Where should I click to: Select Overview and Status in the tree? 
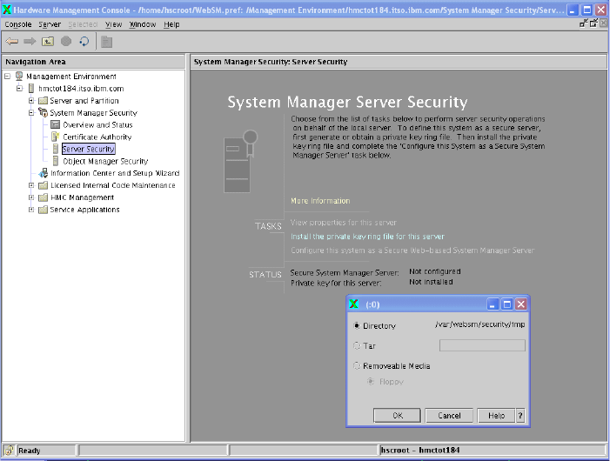[97, 124]
